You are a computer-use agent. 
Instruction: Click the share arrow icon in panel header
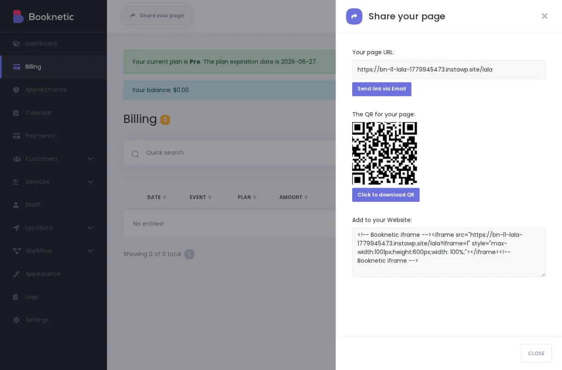click(x=354, y=16)
